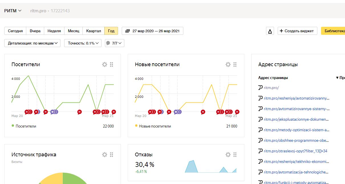Image resolution: width=345 pixels, height=184 pixels.
Task: Open ritm.pro/avtomatizacija-tehnologiche link
Action: tap(297, 172)
